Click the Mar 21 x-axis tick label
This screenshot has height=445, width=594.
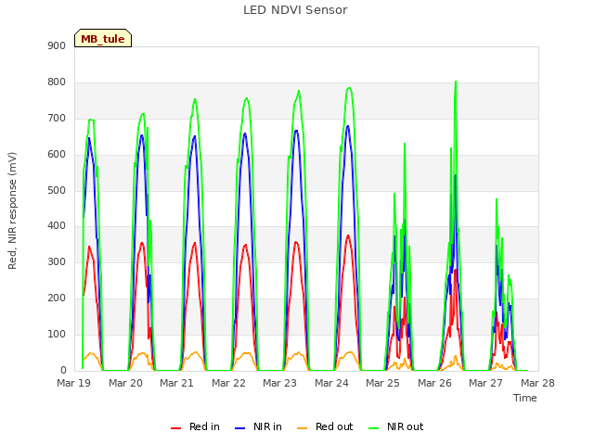(176, 383)
